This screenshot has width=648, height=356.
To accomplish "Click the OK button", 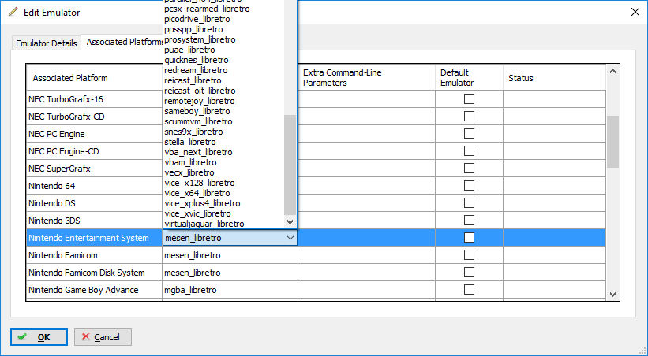I will pos(39,337).
